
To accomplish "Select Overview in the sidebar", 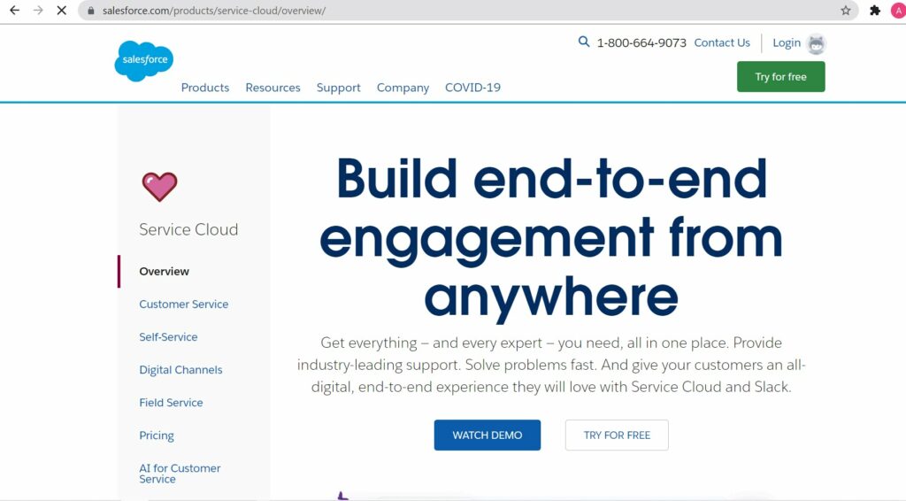I will tap(164, 271).
